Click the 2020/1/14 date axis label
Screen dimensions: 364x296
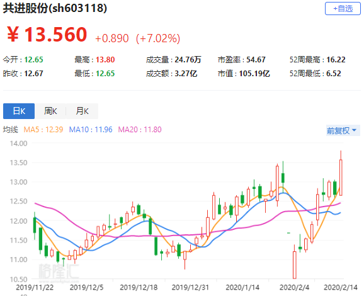(242, 288)
